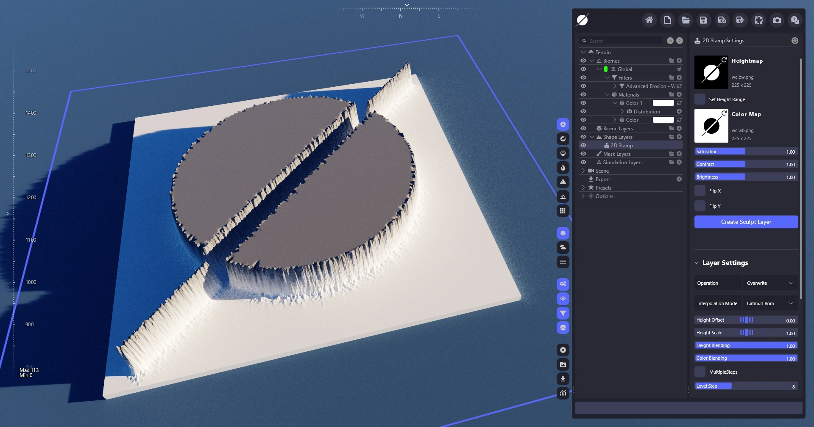Click the Saturation slider
This screenshot has width=814, height=427.
(746, 152)
